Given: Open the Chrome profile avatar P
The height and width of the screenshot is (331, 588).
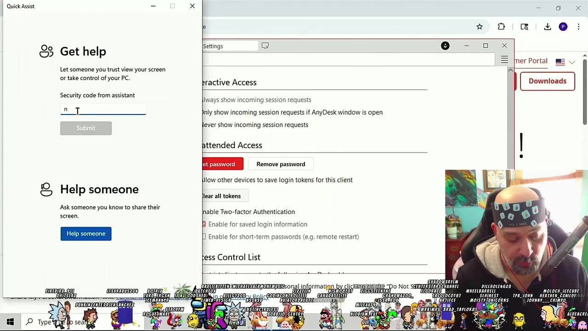Looking at the screenshot, I should [563, 27].
